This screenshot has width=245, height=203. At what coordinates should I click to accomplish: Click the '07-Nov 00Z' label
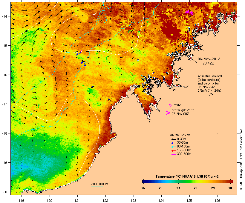click(180, 114)
